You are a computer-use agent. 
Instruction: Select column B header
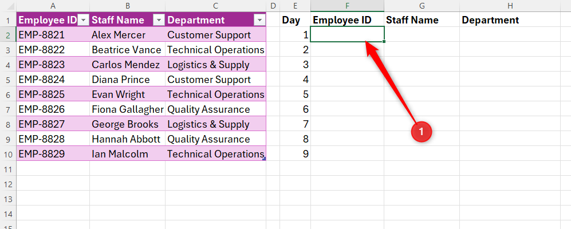(128, 6)
